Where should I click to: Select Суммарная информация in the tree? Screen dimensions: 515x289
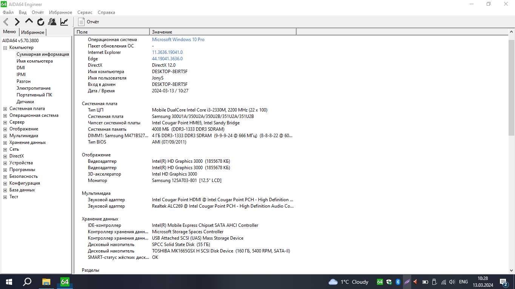pyautogui.click(x=43, y=54)
